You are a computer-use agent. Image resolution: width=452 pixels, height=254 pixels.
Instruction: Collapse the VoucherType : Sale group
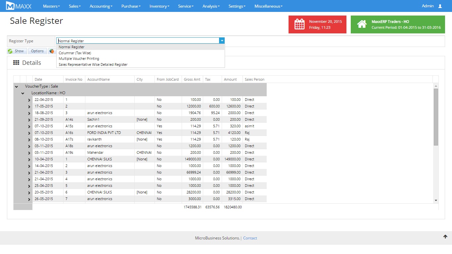[x=17, y=87]
